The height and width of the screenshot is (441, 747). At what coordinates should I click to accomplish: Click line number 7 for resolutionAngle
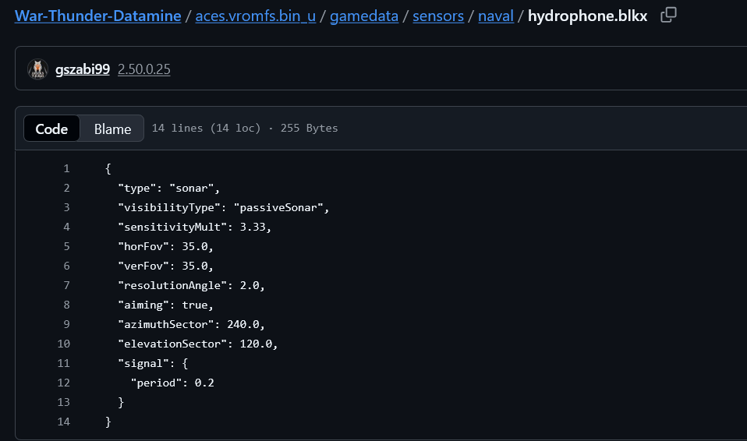click(66, 285)
